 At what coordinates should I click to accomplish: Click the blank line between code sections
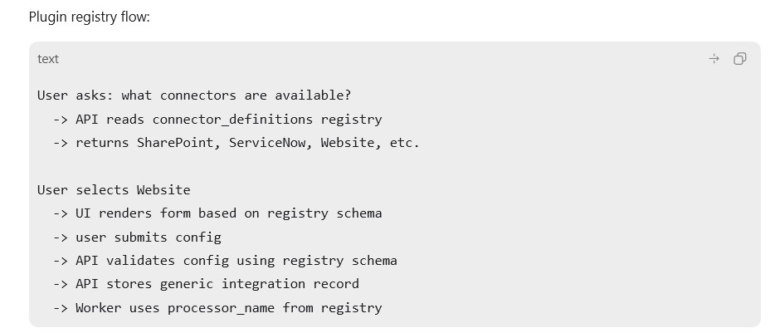(x=394, y=167)
